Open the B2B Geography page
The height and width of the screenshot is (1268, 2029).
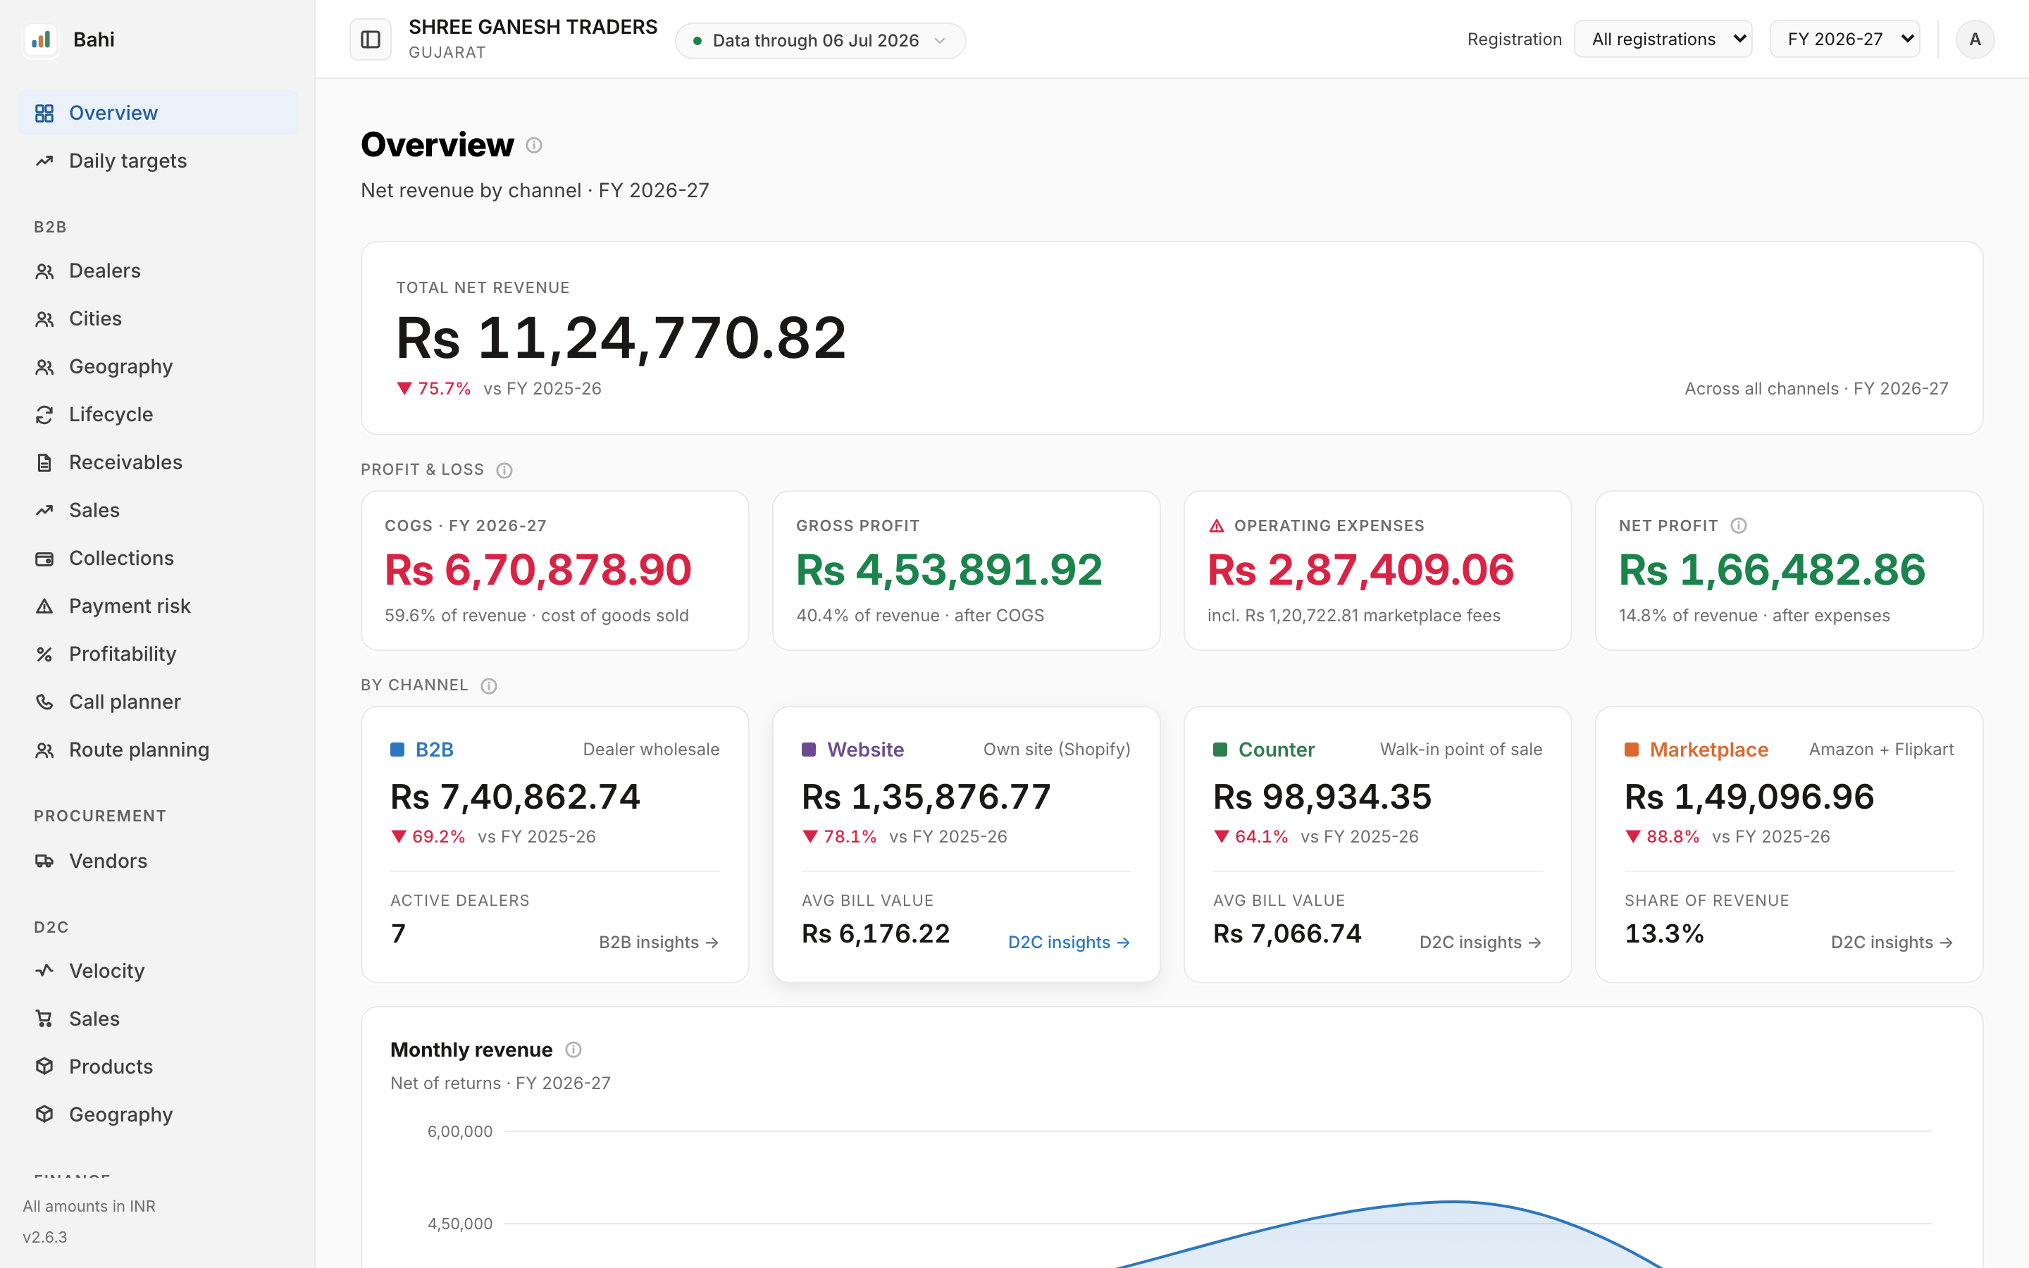pos(158,366)
